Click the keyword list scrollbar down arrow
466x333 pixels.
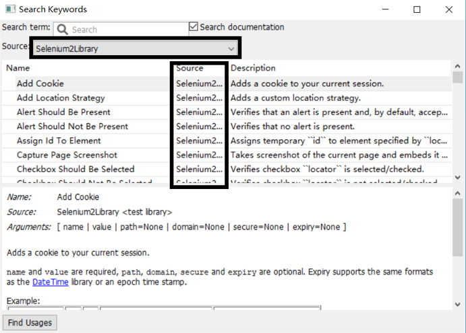458,178
